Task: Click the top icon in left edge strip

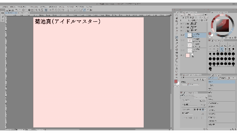Action: coord(3,13)
